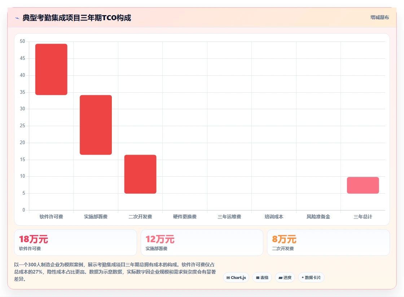Click the 硬件更换费 x-axis label
Image resolution: width=404 pixels, height=297 pixels.
pyautogui.click(x=185, y=217)
